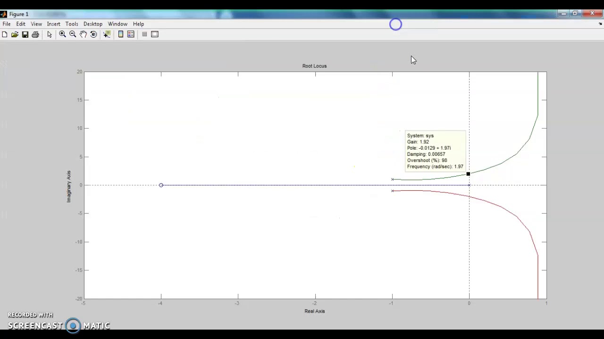Image resolution: width=604 pixels, height=339 pixels.
Task: Close the Figure 1 window
Action: coord(592,14)
